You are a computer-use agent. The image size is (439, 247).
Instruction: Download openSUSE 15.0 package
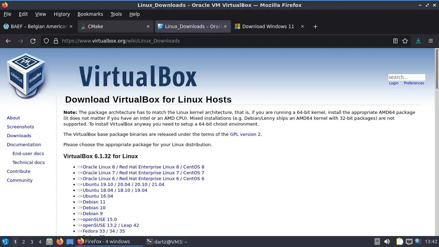pos(99,219)
